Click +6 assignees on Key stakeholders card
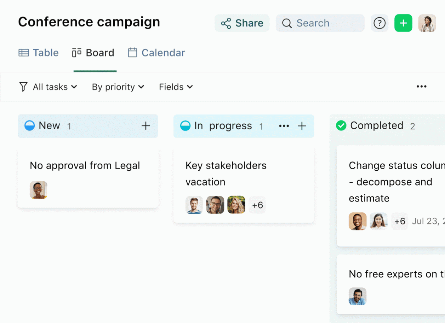Image resolution: width=445 pixels, height=323 pixels. tap(257, 205)
